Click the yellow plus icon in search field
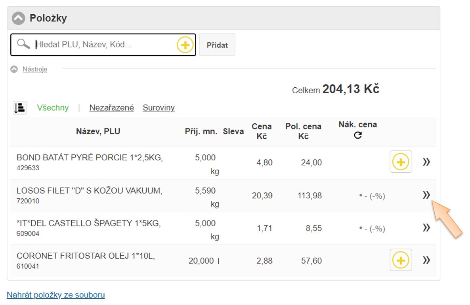The image size is (470, 305). 185,45
